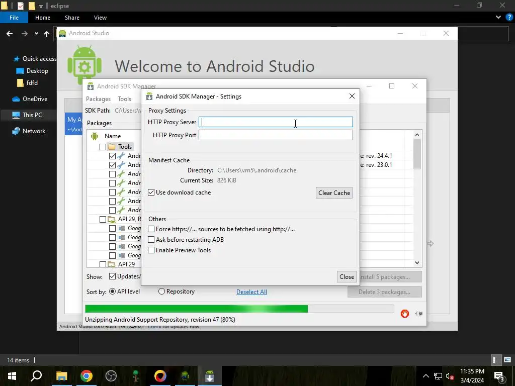The height and width of the screenshot is (386, 515).
Task: Open File Explorer from taskbar
Action: point(61,376)
